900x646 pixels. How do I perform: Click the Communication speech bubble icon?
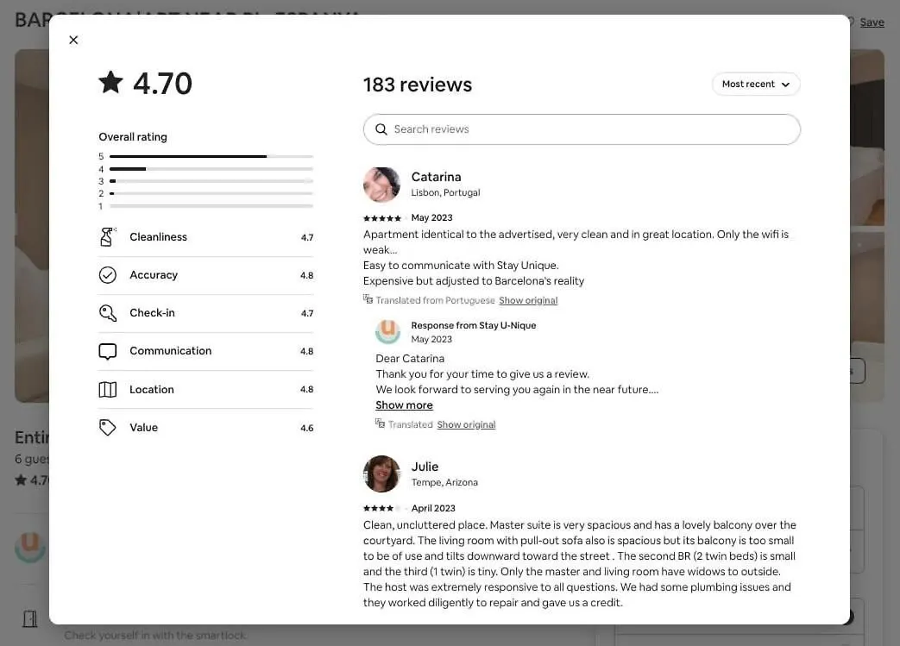[x=107, y=351]
